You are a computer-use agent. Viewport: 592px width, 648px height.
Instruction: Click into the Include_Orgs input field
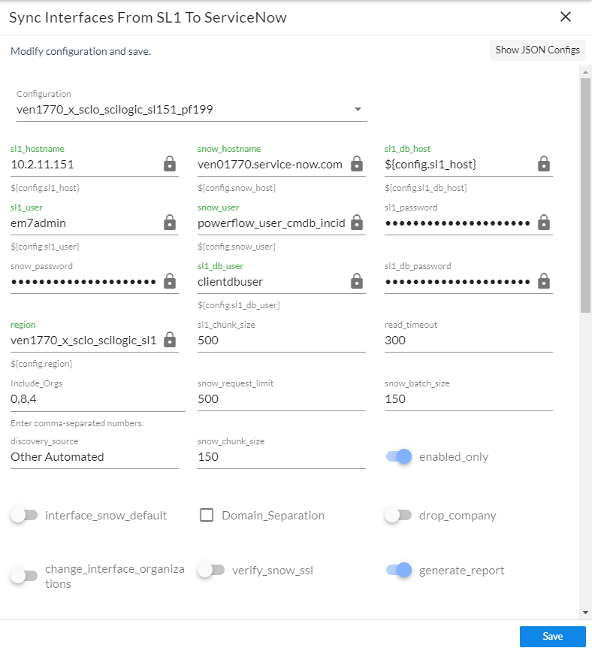coord(98,399)
